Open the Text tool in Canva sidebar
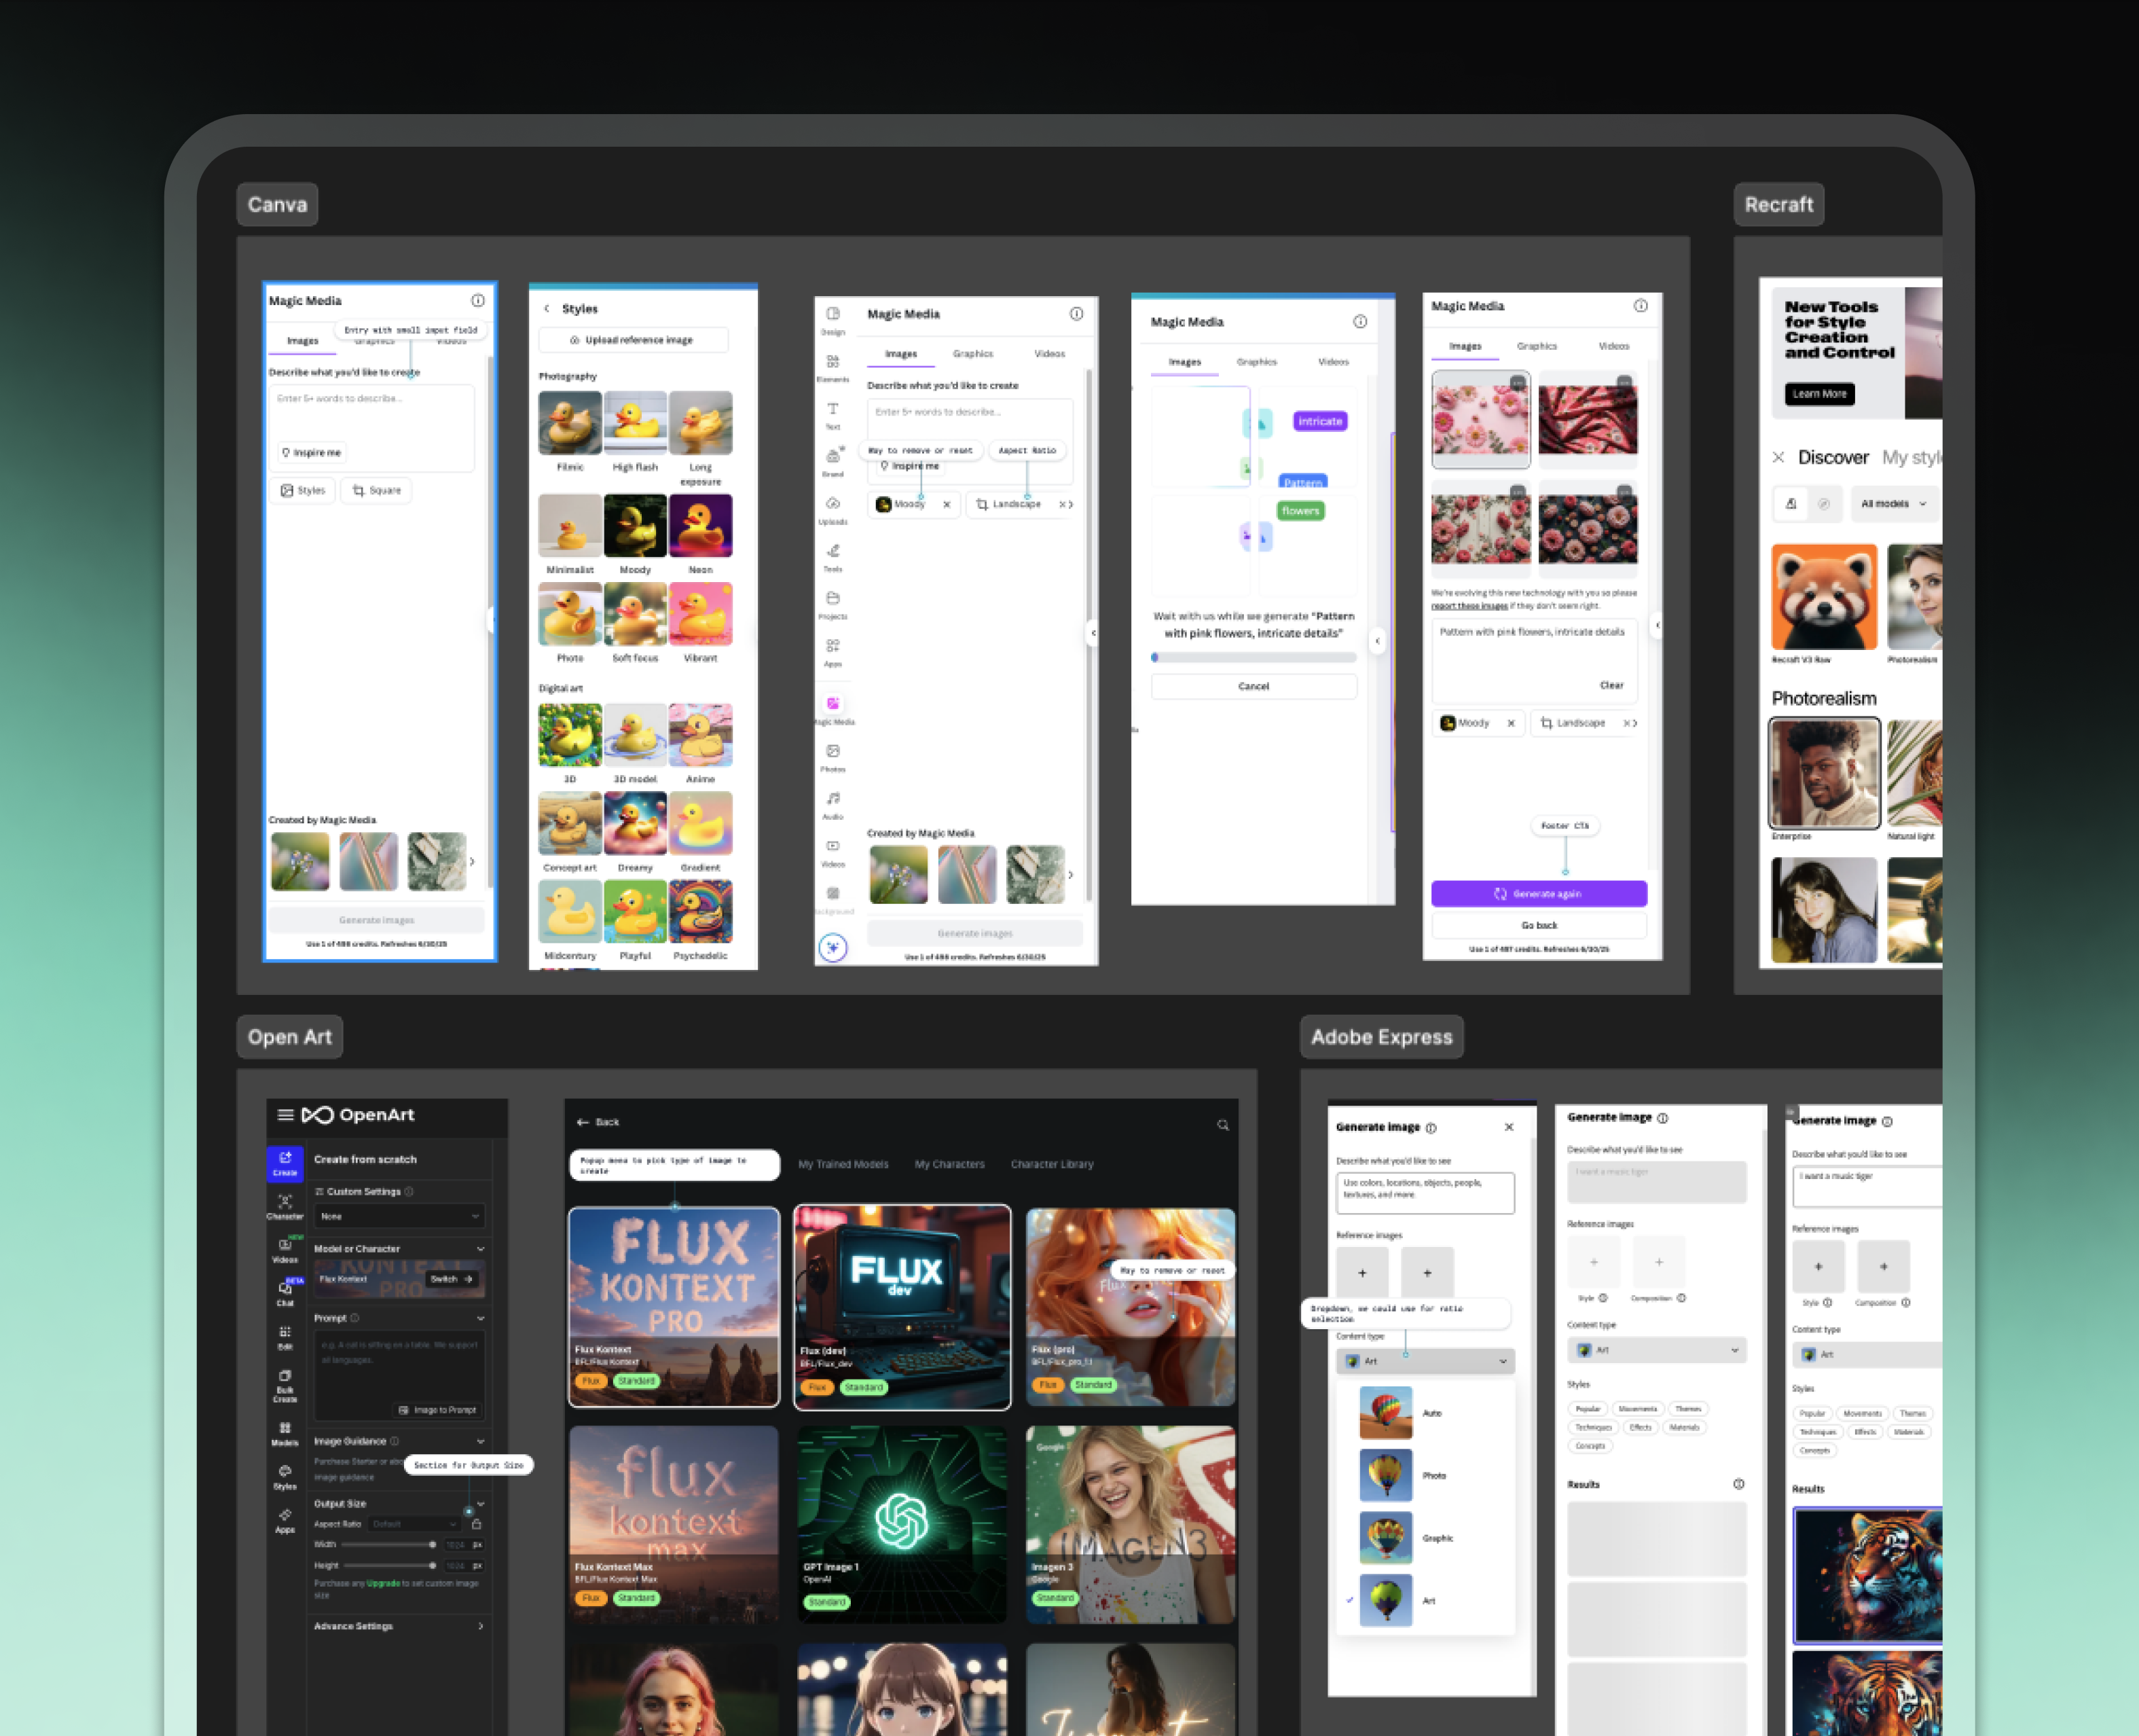 (833, 415)
